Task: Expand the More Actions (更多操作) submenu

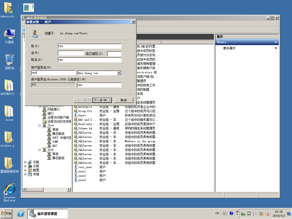Action: click(x=276, y=48)
